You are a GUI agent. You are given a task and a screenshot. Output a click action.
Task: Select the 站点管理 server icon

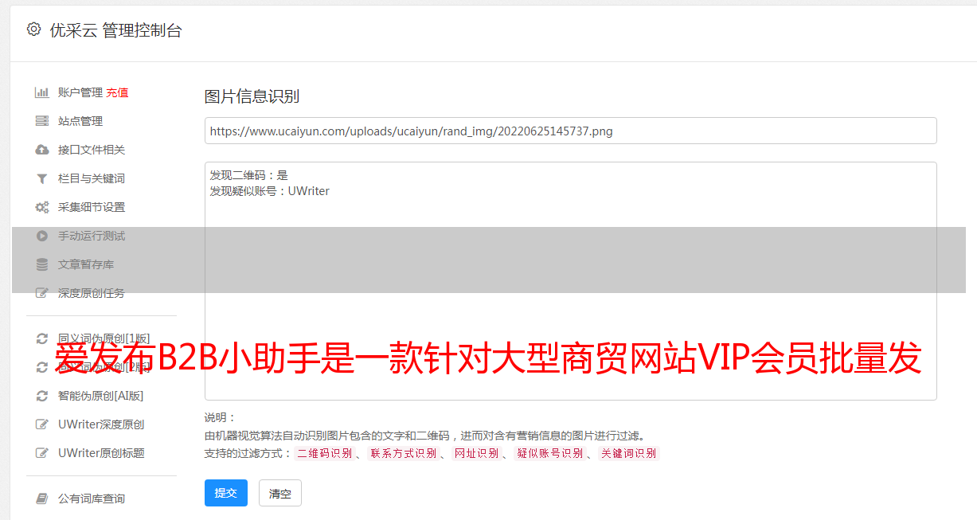42,121
